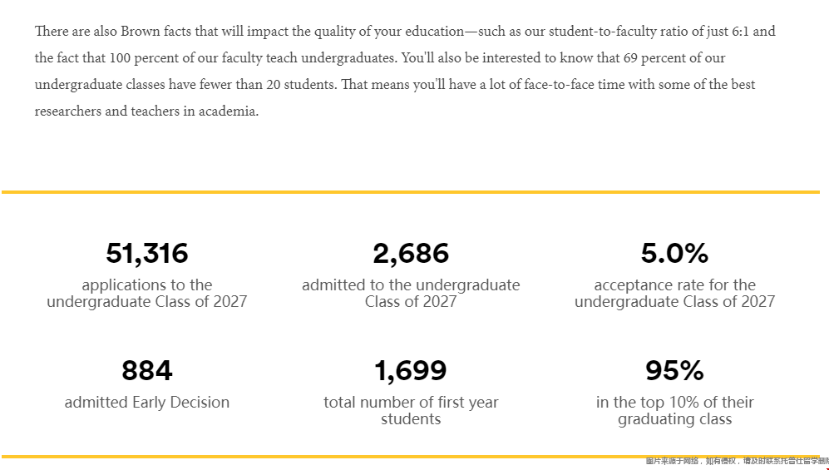The height and width of the screenshot is (470, 829).
Task: Select the 2,686 admitted statistic number
Action: click(x=411, y=253)
